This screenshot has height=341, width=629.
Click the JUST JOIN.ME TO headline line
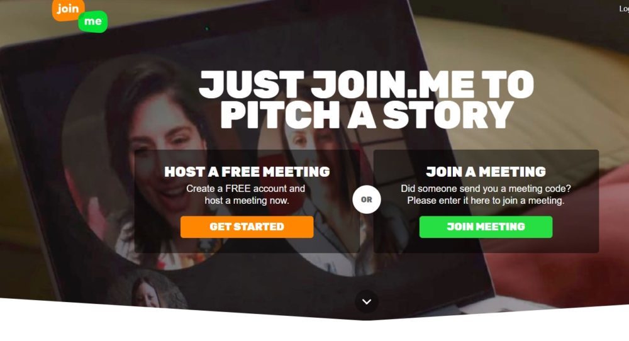pyautogui.click(x=366, y=84)
